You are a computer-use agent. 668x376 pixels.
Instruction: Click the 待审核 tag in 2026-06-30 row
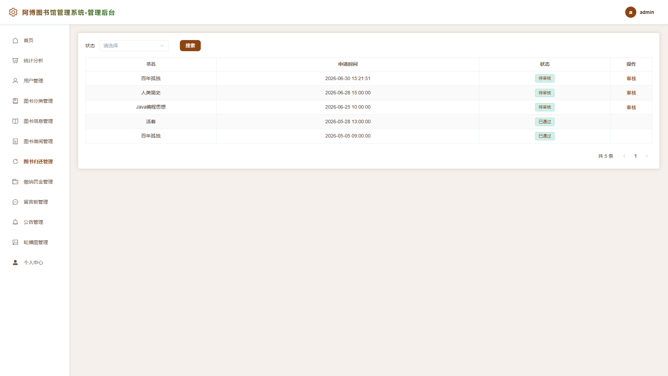(545, 78)
